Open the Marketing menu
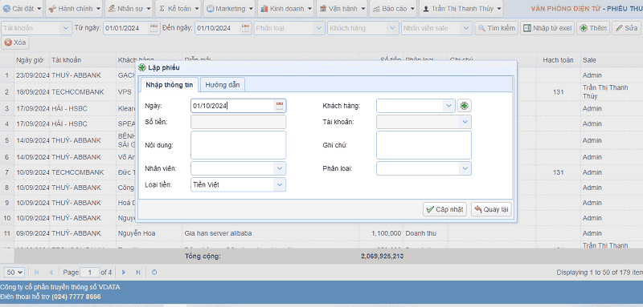Screen dimensions: 643x307 pos(229,8)
